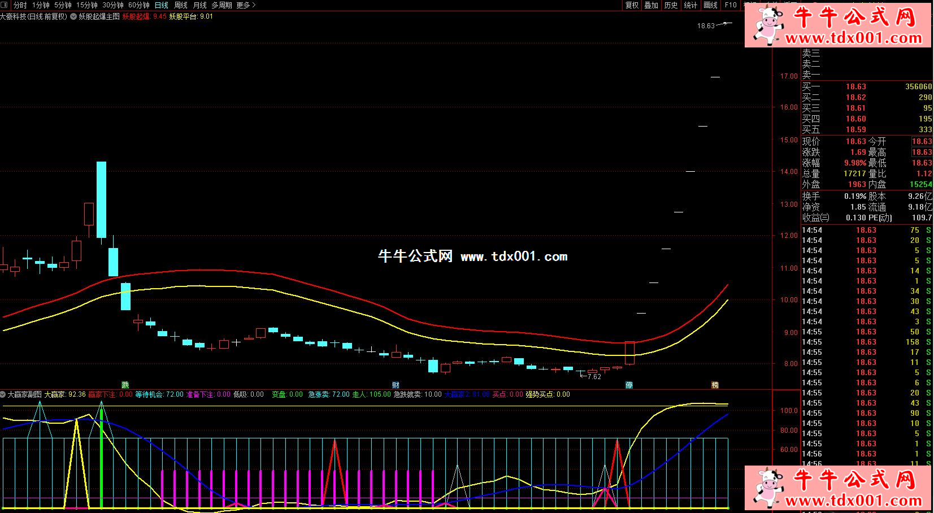This screenshot has width=934, height=513.
Task: Click the 妖股起爆主图 indicator name
Action: point(99,17)
